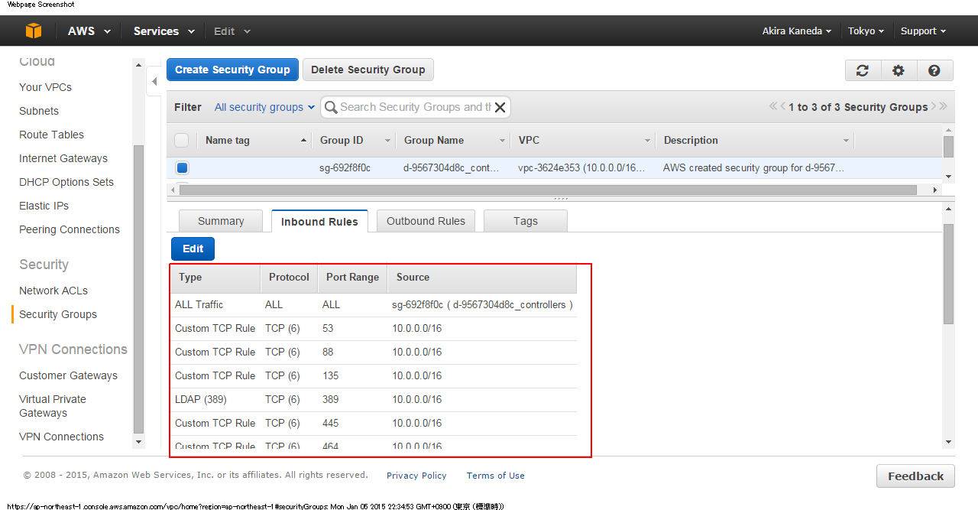Go to the last page of results

pyautogui.click(x=944, y=107)
